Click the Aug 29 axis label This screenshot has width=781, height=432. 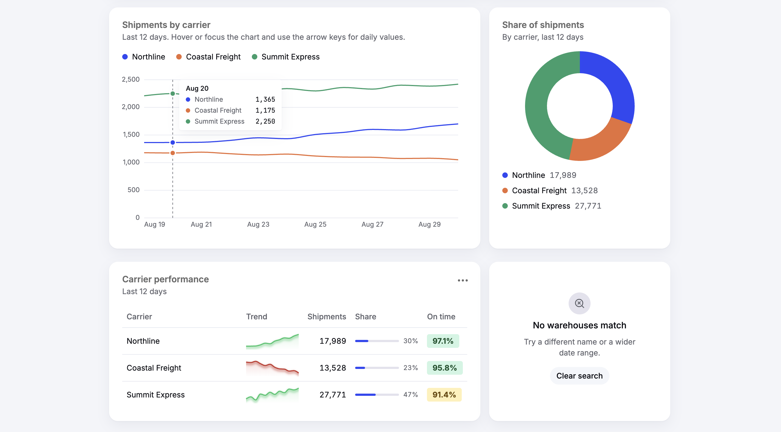429,224
